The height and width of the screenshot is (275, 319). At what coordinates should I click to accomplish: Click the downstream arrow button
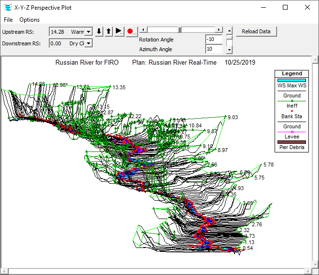[99, 31]
